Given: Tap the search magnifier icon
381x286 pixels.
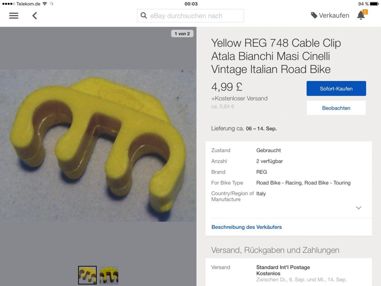Looking at the screenshot, I should [144, 16].
